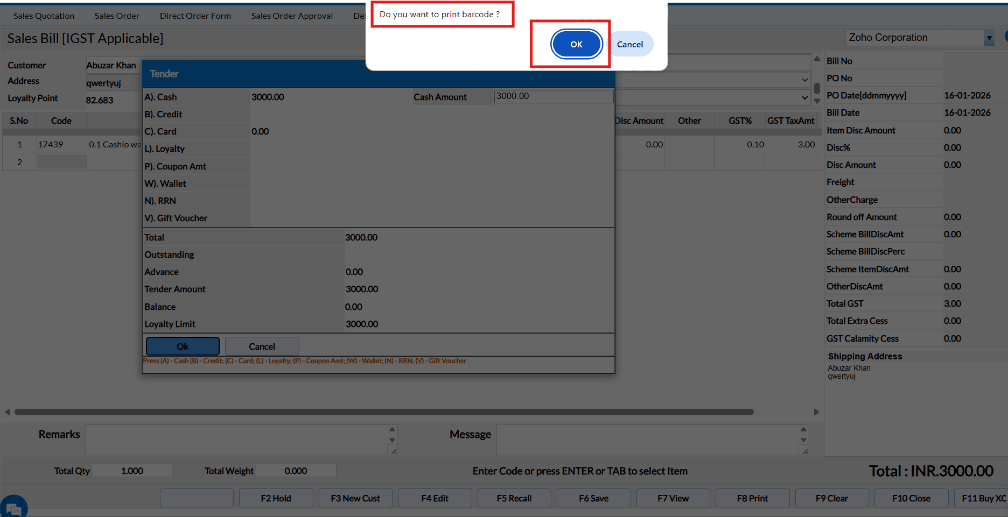Image resolution: width=1008 pixels, height=517 pixels.
Task: Click the qwertyuj address field
Action: [113, 83]
